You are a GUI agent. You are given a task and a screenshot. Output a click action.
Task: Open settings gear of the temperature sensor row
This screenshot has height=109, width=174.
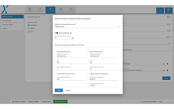tap(167, 70)
